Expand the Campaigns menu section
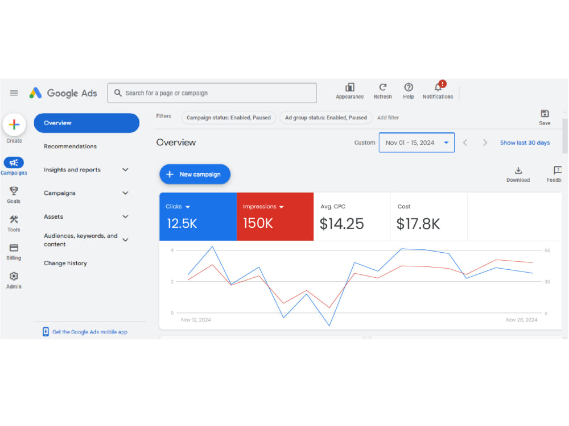The width and height of the screenshot is (569, 426). (x=125, y=193)
